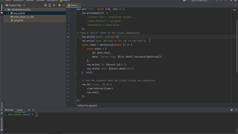Fold the res.writeHead block gutter marker
Image resolution: width=238 pixels, height=134 pixels.
pyautogui.click(x=75, y=13)
